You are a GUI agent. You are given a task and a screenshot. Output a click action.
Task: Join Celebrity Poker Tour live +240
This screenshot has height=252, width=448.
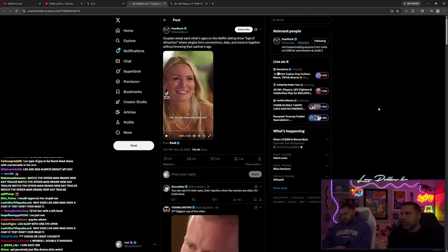[322, 91]
